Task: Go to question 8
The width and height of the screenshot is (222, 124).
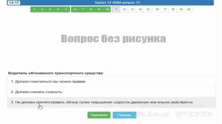Action: point(91,9)
